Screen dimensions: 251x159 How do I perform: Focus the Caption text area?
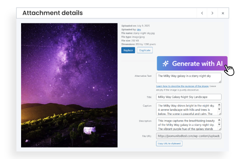pyautogui.click(x=187, y=109)
